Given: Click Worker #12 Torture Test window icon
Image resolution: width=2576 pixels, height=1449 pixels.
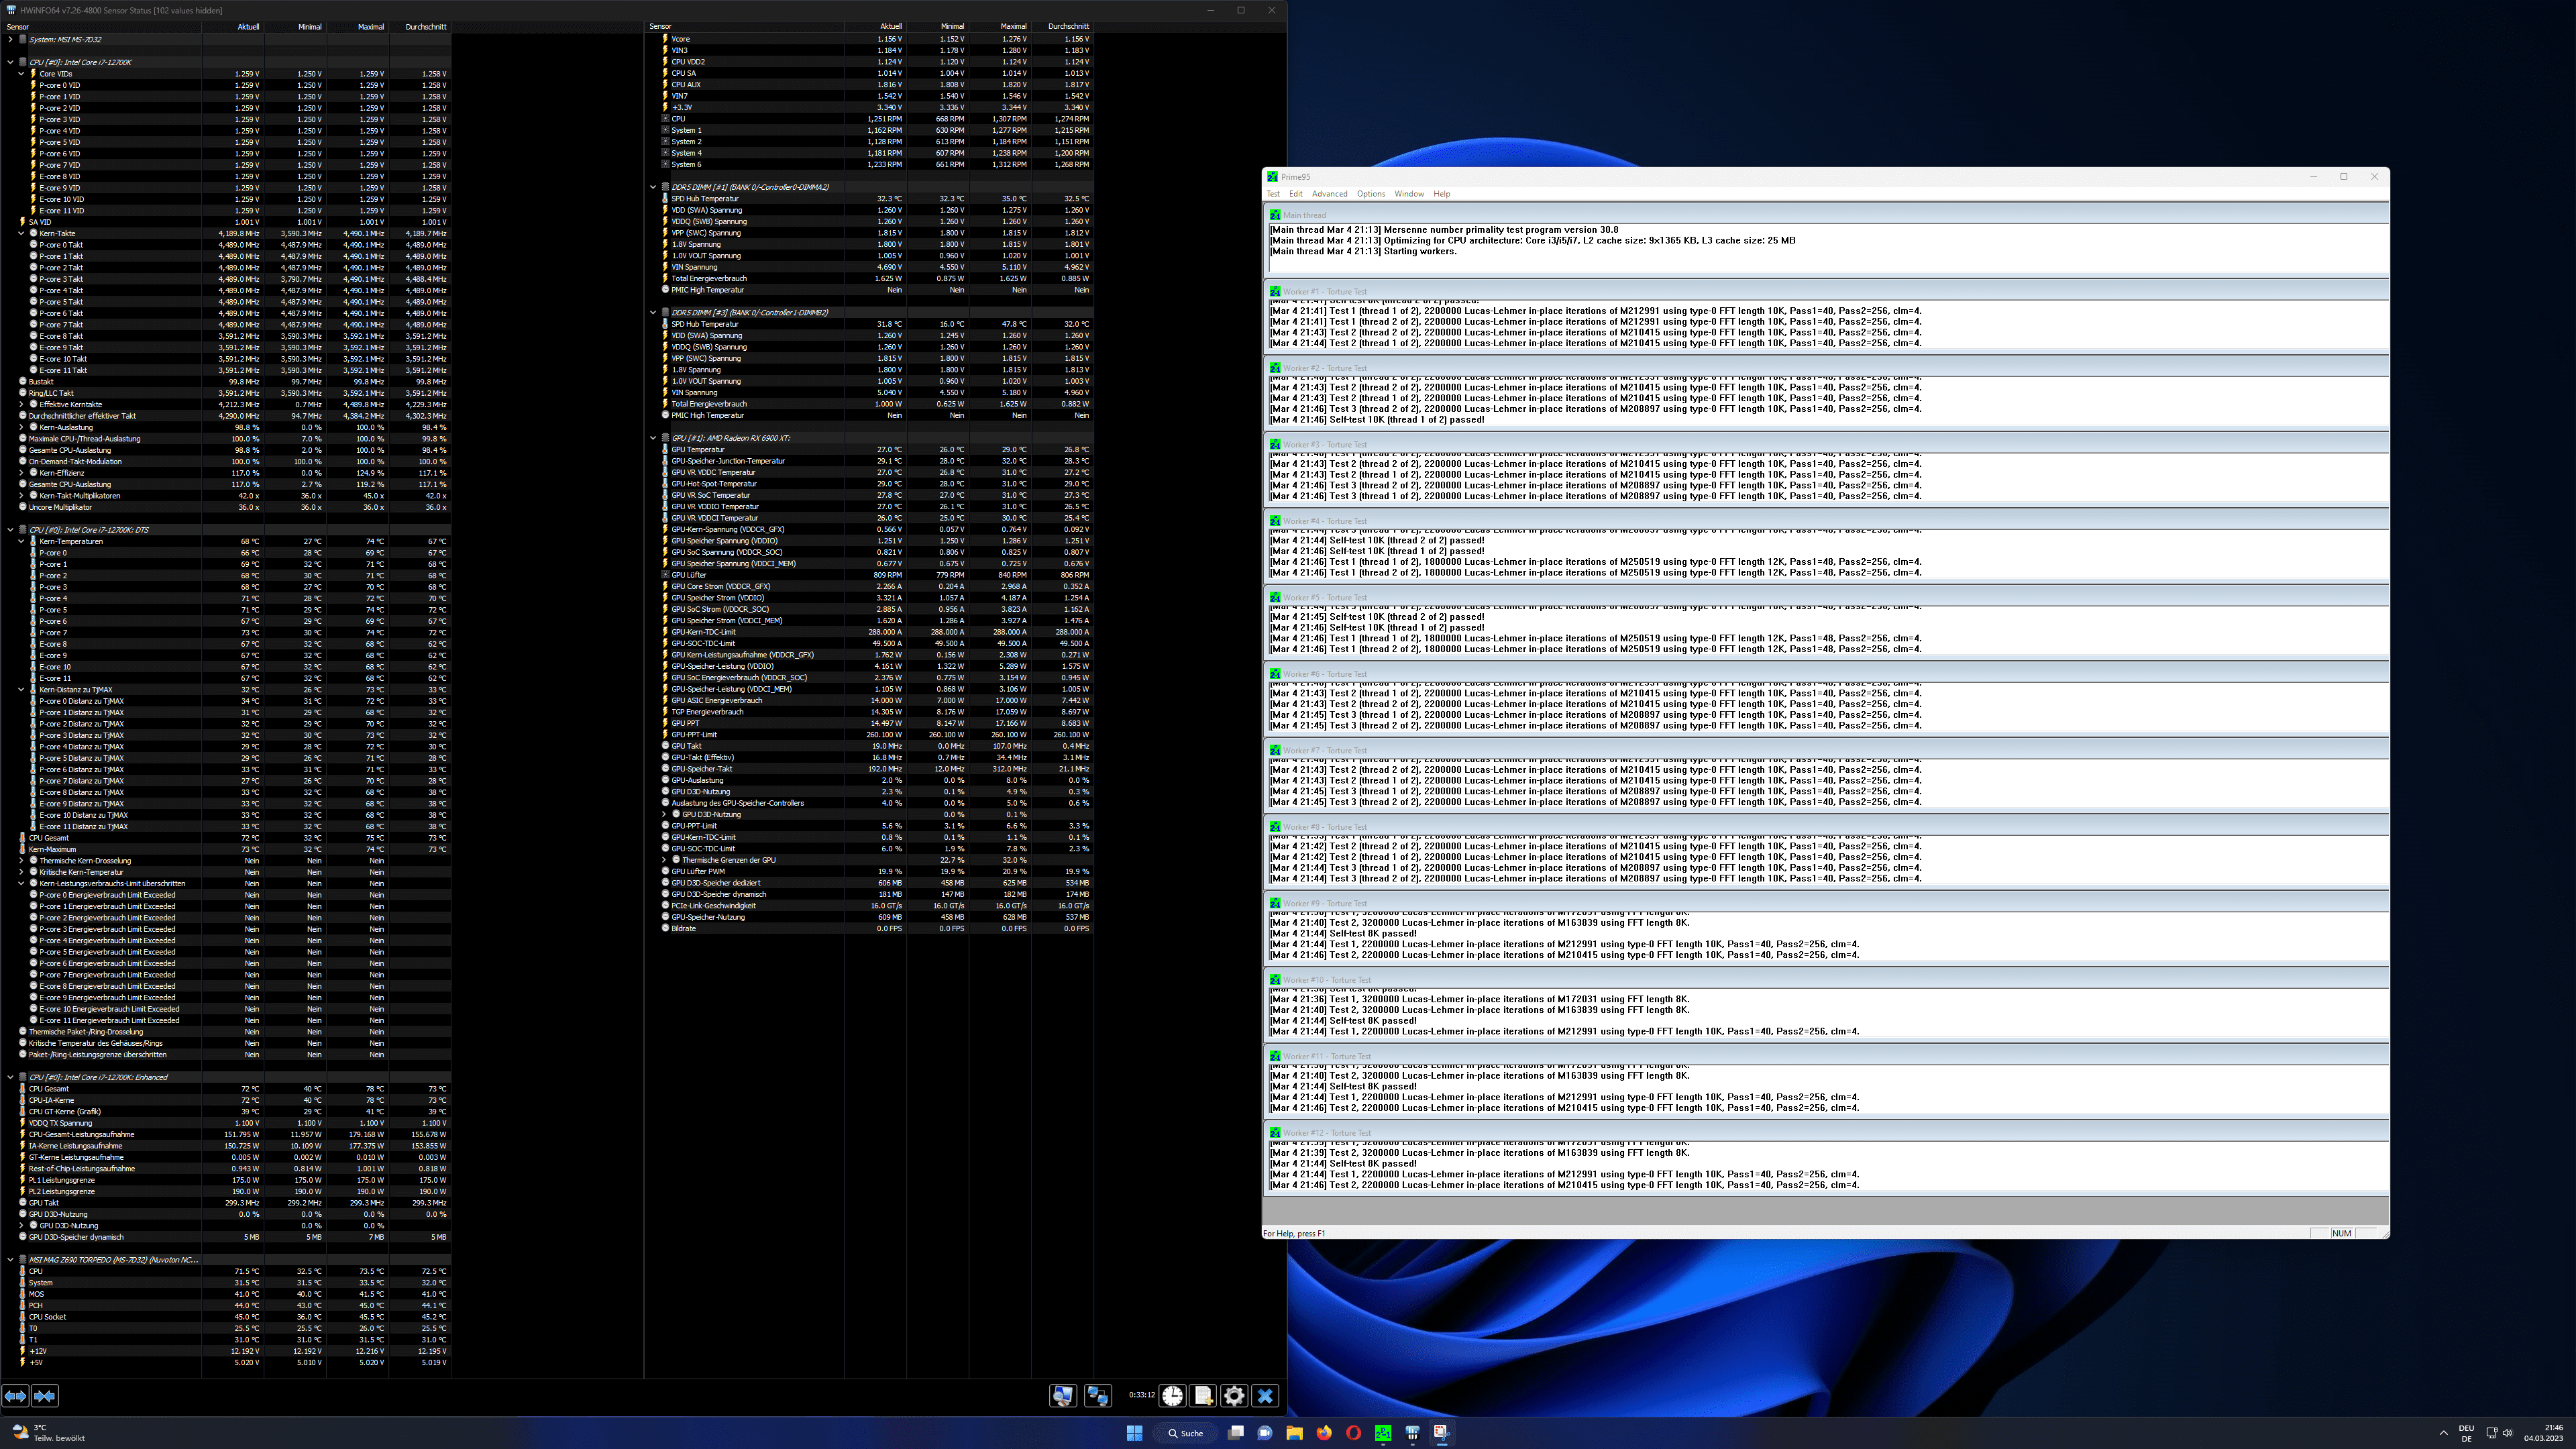Looking at the screenshot, I should point(1275,1133).
